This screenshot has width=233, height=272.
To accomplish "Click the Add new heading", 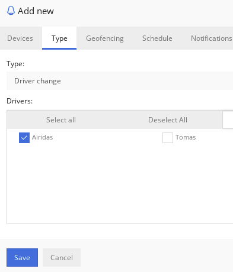I will [36, 11].
